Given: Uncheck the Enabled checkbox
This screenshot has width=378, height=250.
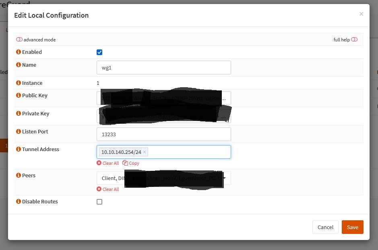Looking at the screenshot, I should (99, 52).
